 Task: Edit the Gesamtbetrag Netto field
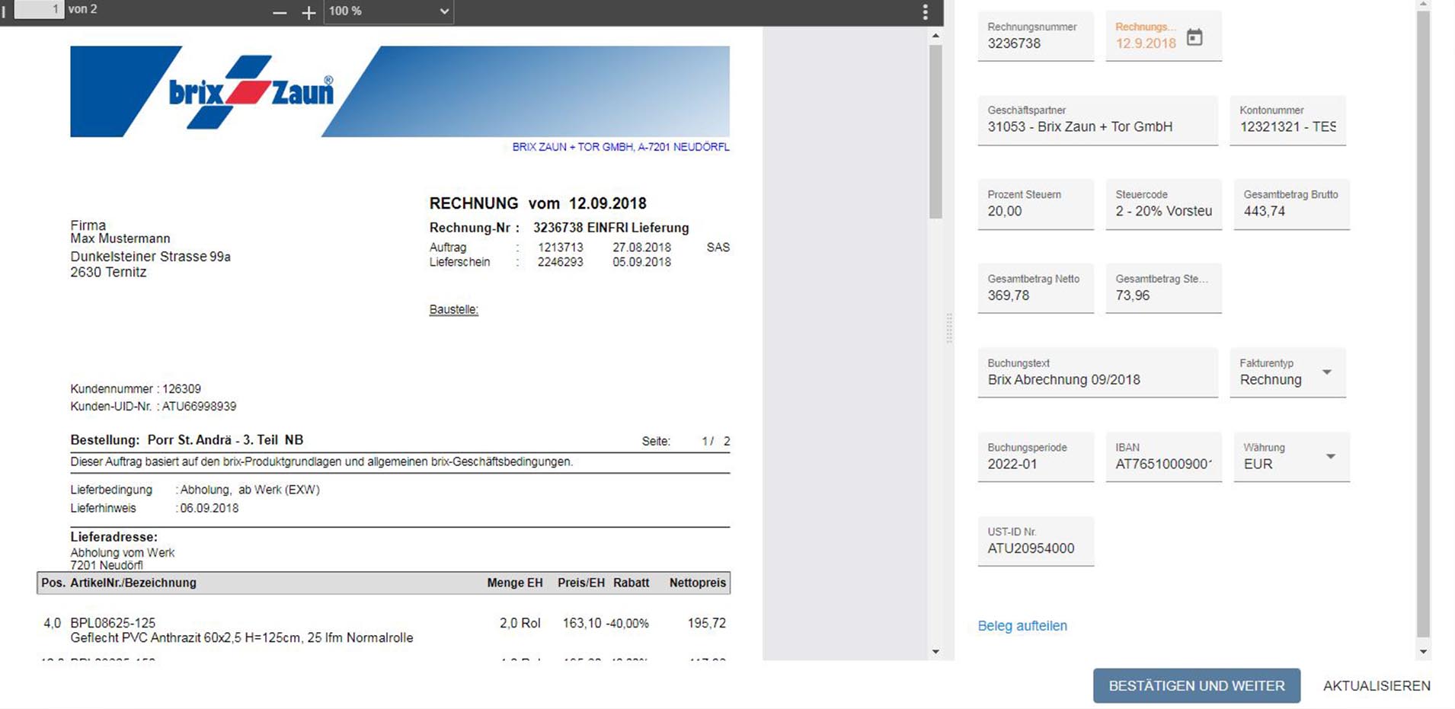pyautogui.click(x=1035, y=289)
